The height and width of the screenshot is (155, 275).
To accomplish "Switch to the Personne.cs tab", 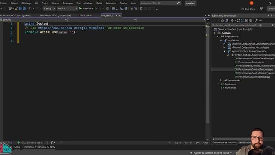I will click(86, 15).
